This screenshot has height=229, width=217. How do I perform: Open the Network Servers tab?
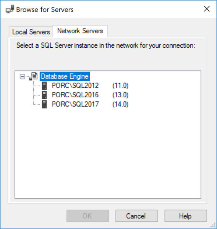point(80,31)
